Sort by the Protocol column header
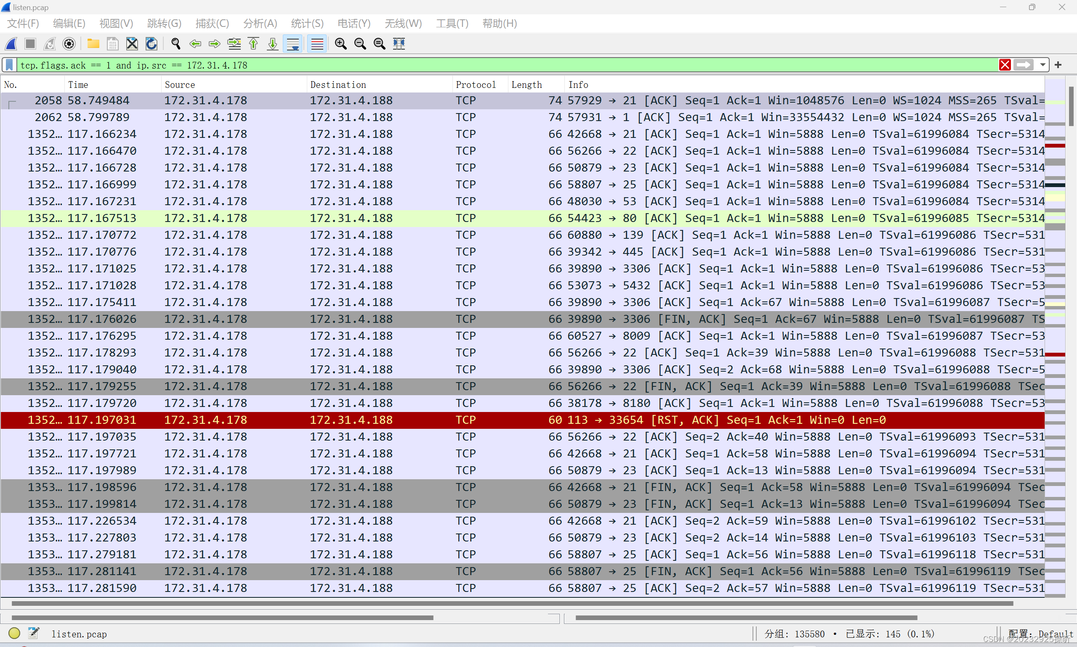This screenshot has height=647, width=1077. point(481,85)
